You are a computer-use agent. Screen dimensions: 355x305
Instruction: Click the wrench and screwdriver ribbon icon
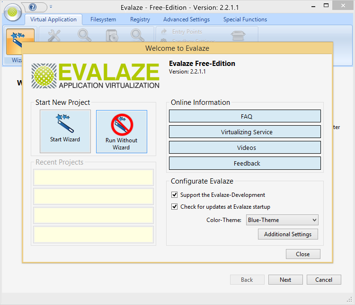click(54, 36)
